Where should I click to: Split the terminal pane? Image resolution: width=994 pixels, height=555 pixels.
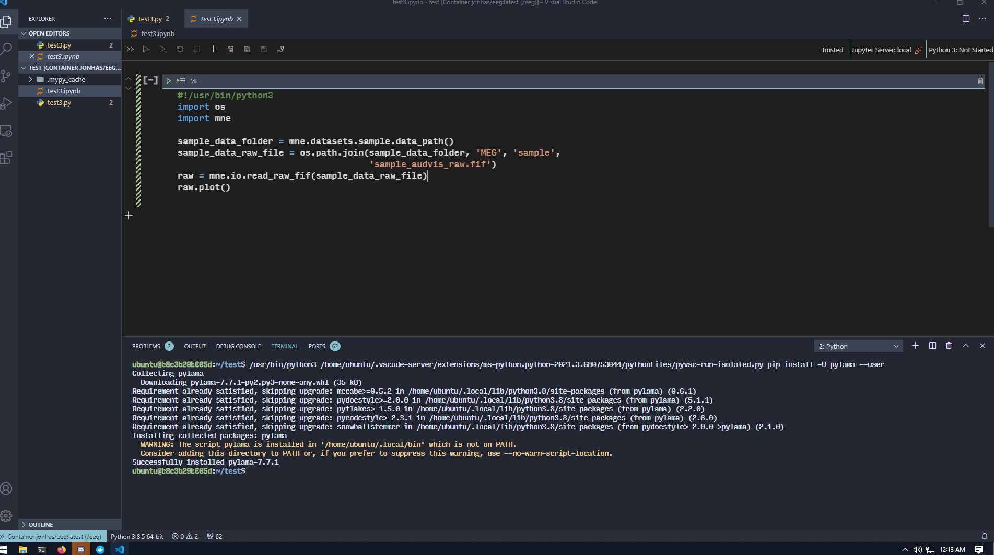point(933,346)
